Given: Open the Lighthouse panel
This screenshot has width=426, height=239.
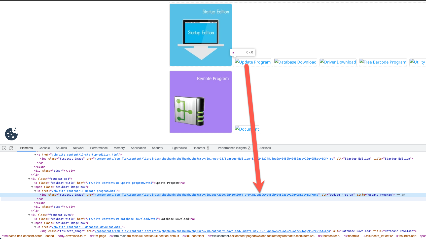Looking at the screenshot, I should pos(179,148).
